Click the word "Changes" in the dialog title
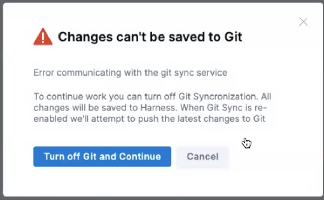324x200 pixels. click(x=85, y=38)
